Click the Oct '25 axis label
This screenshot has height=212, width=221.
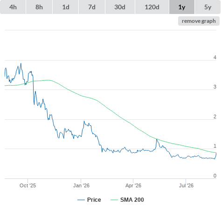pos(28,185)
